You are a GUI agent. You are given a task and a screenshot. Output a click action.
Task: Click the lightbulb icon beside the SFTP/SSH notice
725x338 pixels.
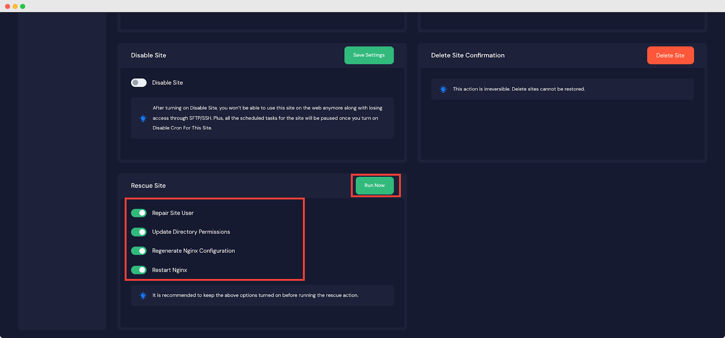[143, 118]
